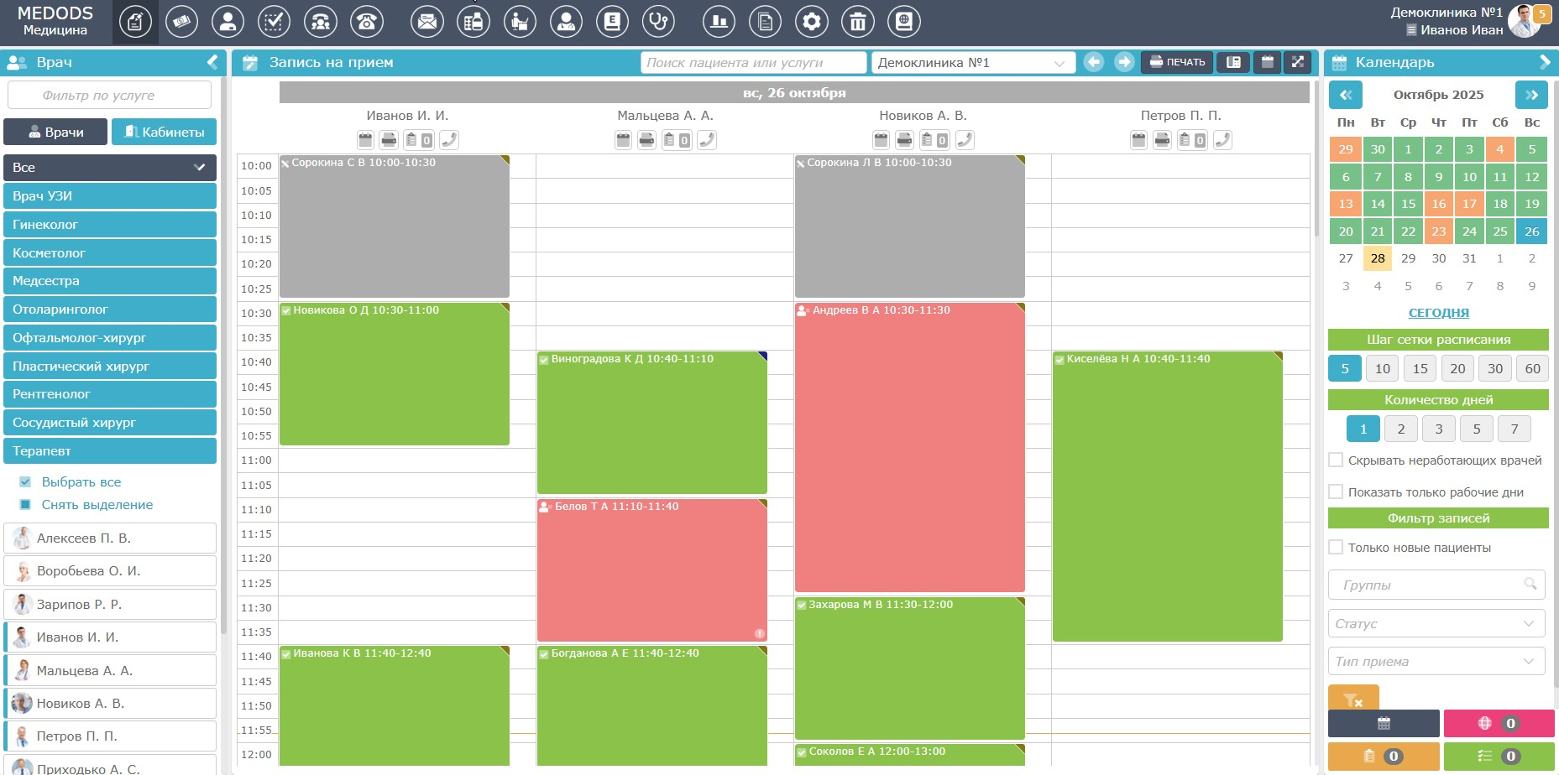Open the settings gear in top toolbar
The image size is (1559, 775).
click(811, 22)
